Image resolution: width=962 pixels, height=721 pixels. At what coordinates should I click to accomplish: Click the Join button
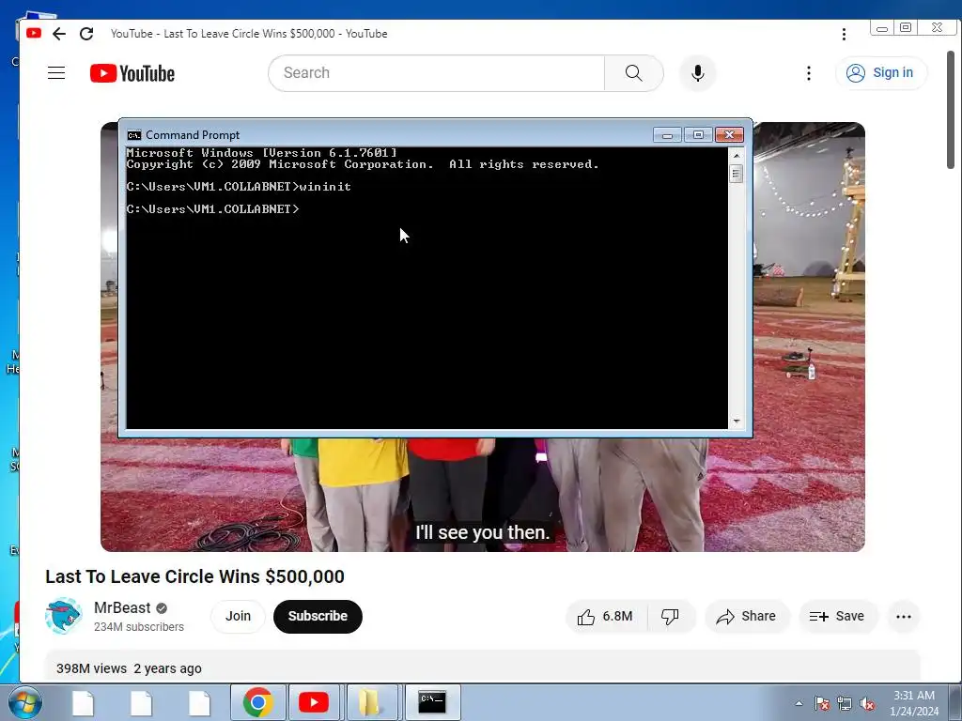238,616
